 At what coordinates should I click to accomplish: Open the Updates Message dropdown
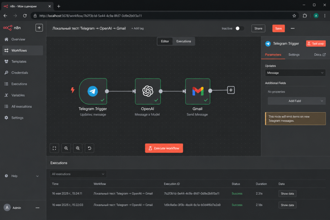pyautogui.click(x=295, y=73)
